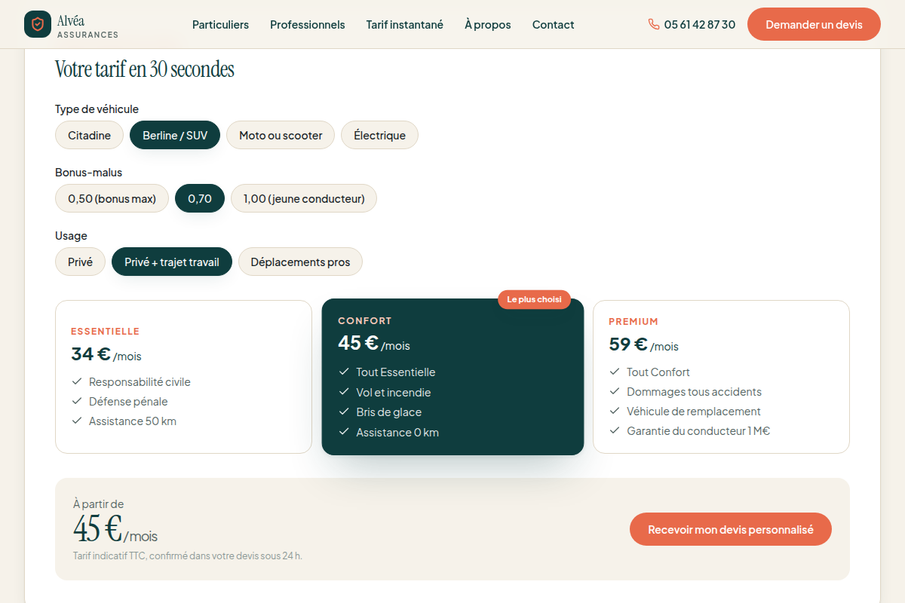This screenshot has width=905, height=603.
Task: Click checkmark icon next to Défense pénale
Action: (77, 401)
